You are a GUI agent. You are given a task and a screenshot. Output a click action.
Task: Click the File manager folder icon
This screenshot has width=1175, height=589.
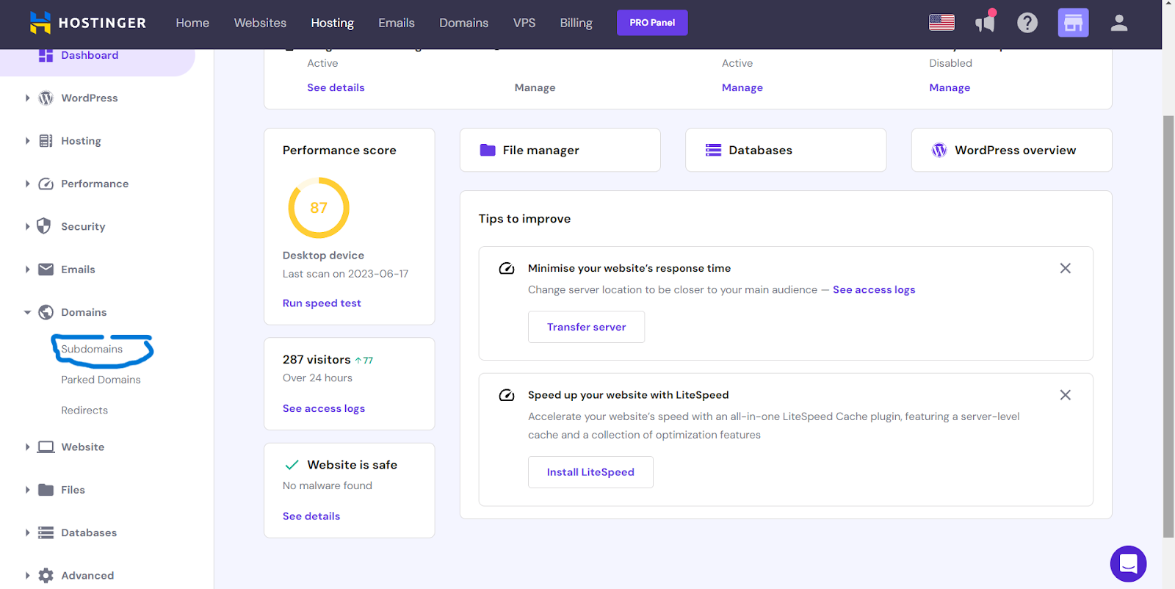coord(488,150)
